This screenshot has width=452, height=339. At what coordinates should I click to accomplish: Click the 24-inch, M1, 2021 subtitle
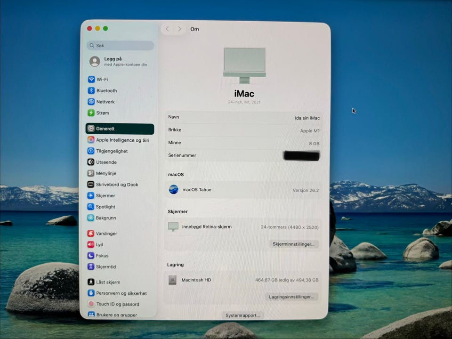point(244,102)
